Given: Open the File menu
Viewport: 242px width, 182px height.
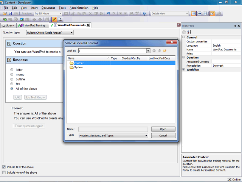Looking at the screenshot, I should [6, 8].
